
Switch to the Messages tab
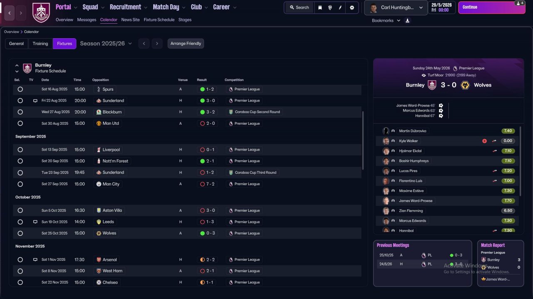tap(87, 20)
